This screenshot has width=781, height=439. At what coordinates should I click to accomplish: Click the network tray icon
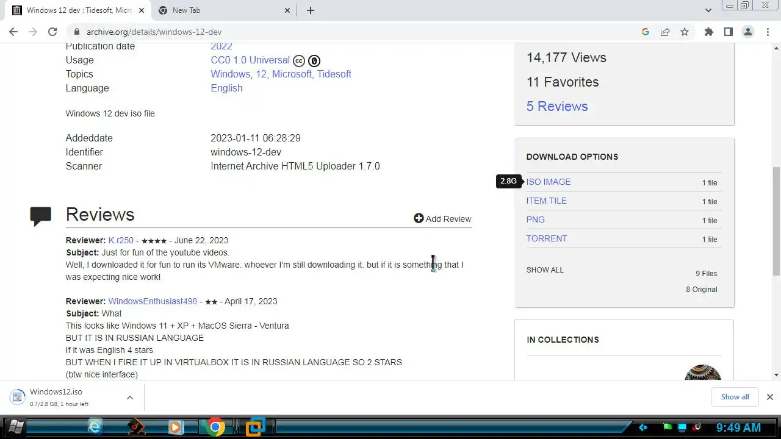coord(682,427)
